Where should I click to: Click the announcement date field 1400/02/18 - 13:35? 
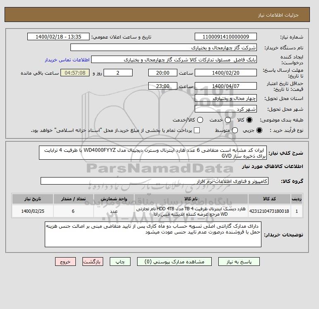[x=58, y=36]
